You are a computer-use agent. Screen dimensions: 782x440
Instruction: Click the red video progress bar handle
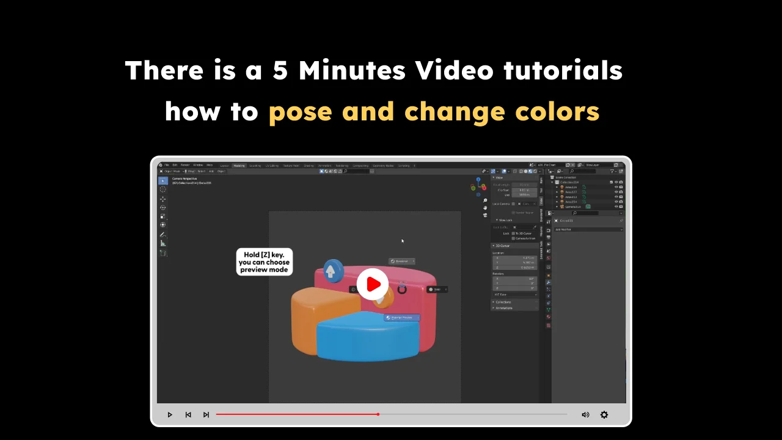[x=378, y=414]
